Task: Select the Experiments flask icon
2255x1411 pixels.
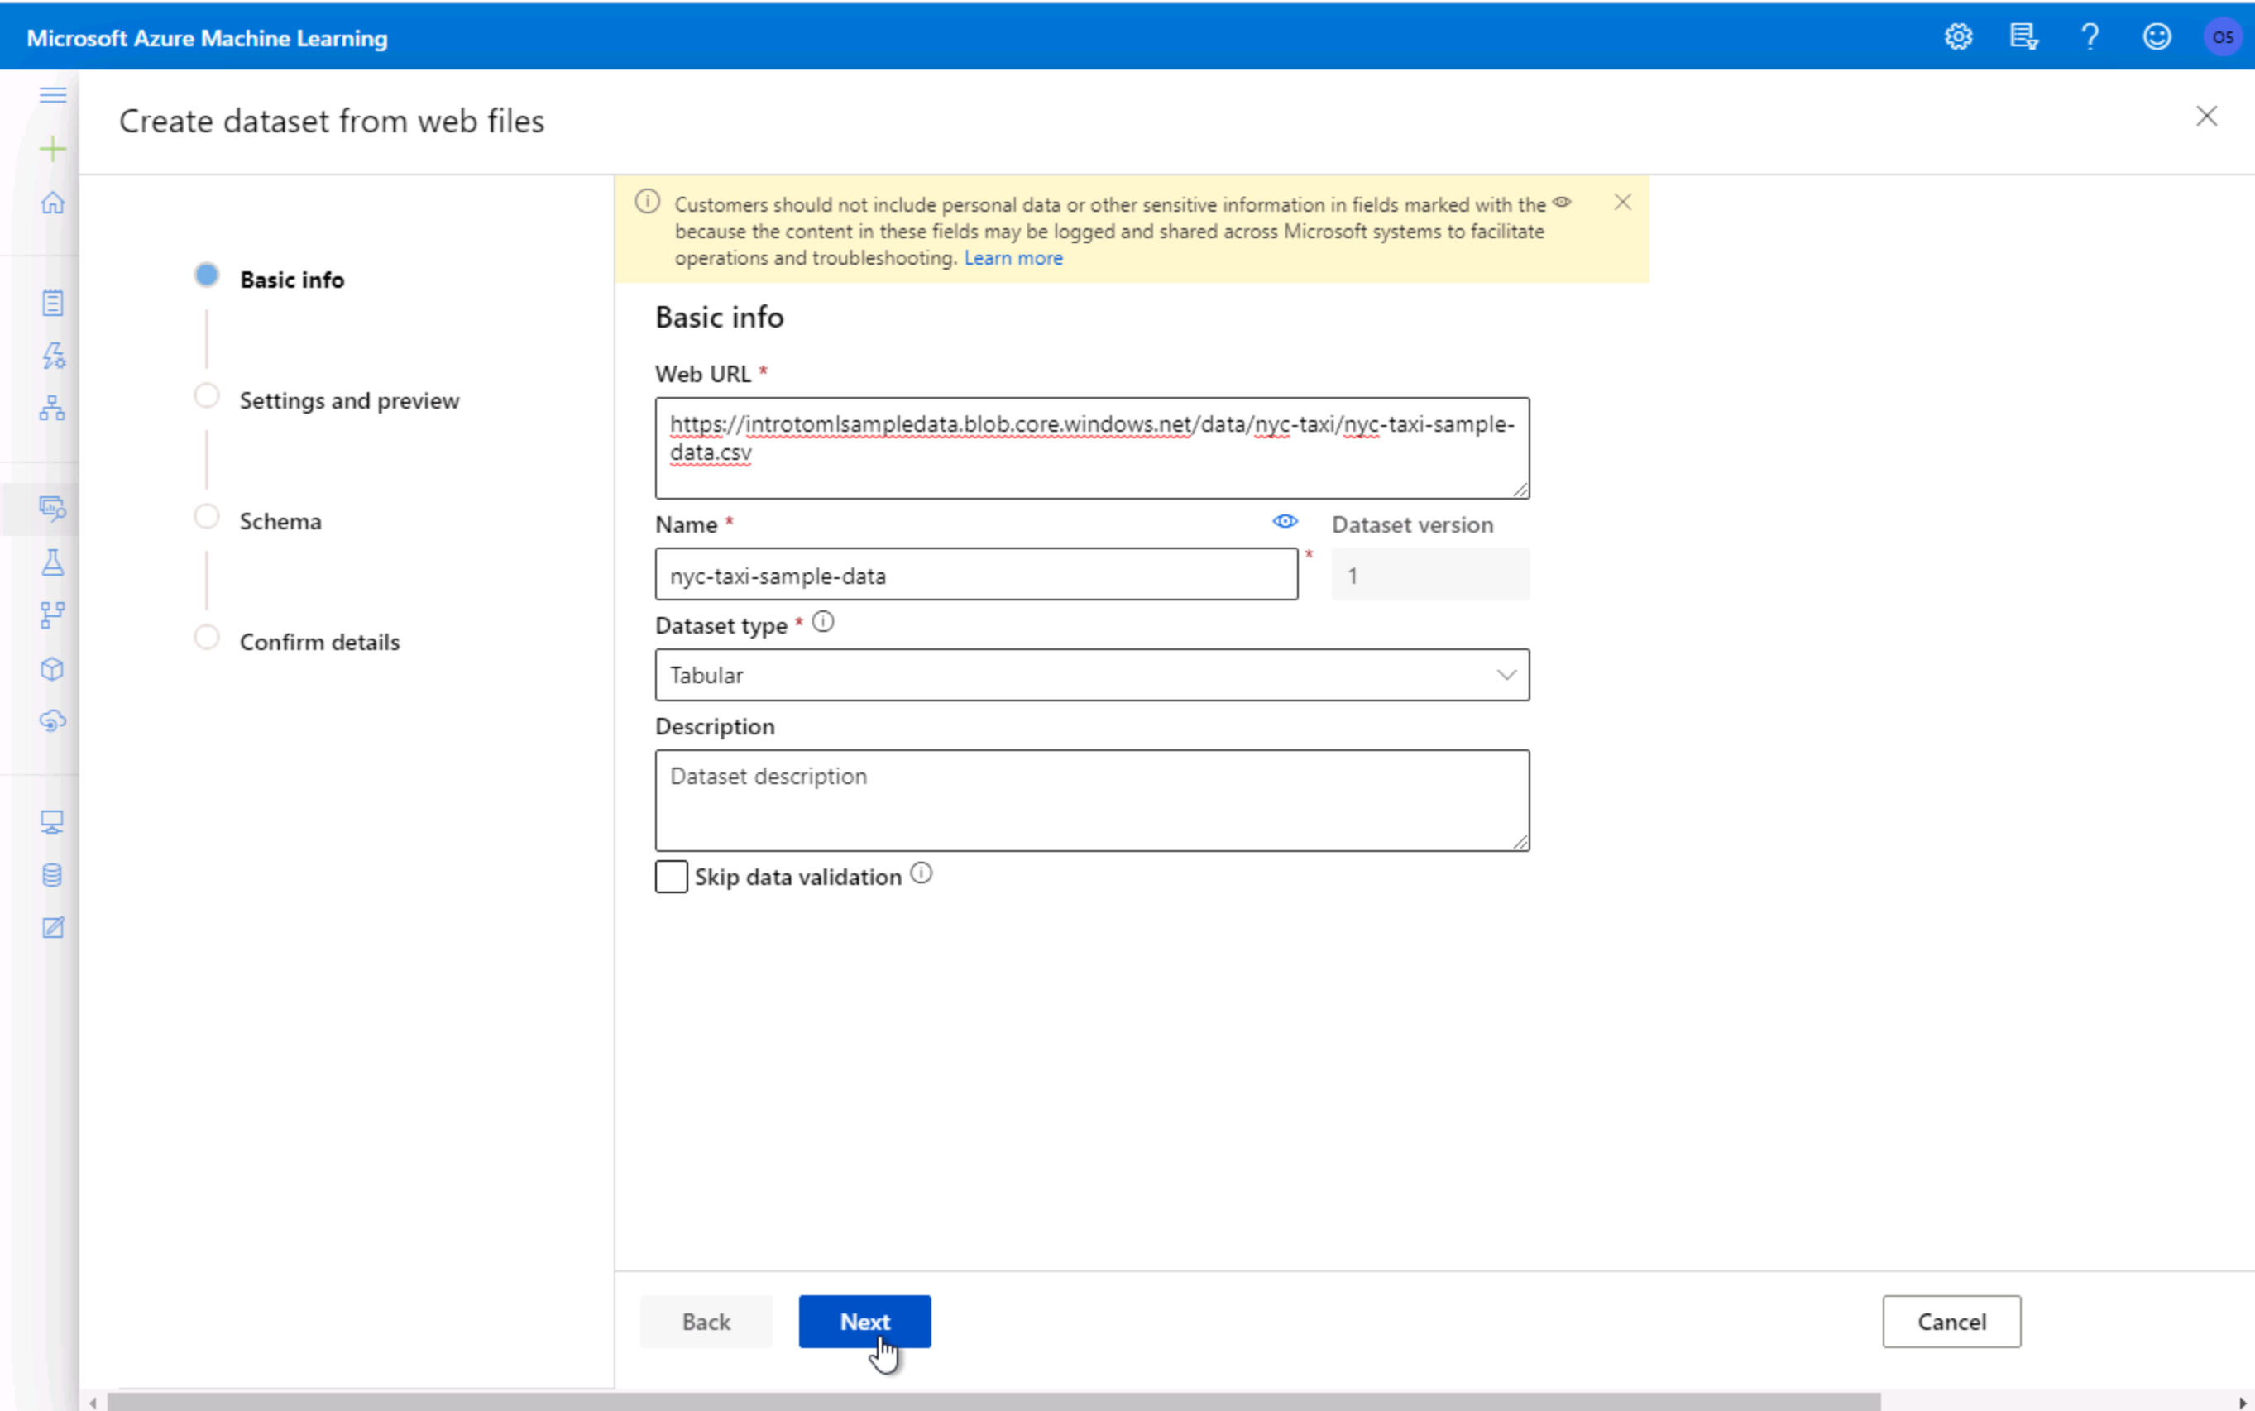Action: (52, 562)
